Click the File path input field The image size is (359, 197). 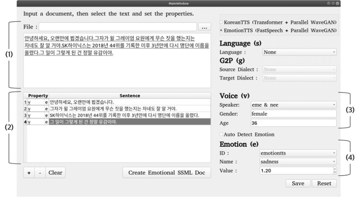pyautogui.click(x=118, y=27)
